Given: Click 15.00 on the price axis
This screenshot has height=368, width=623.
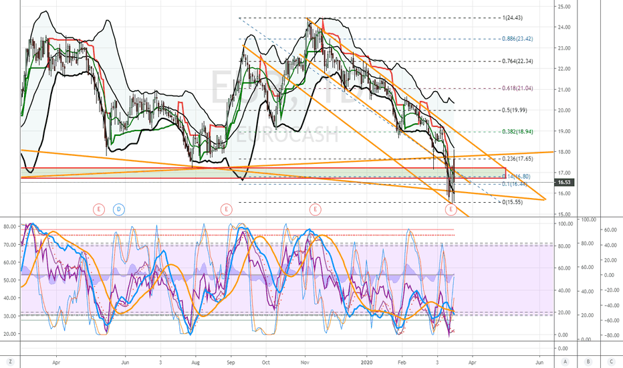Looking at the screenshot, I should 564,214.
